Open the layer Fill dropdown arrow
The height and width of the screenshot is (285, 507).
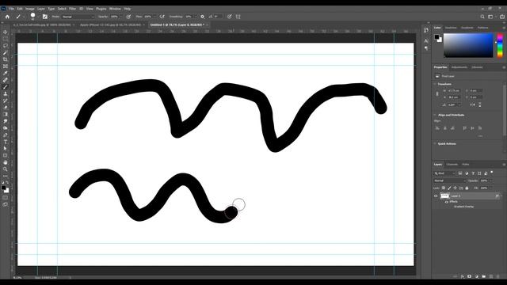pyautogui.click(x=491, y=188)
